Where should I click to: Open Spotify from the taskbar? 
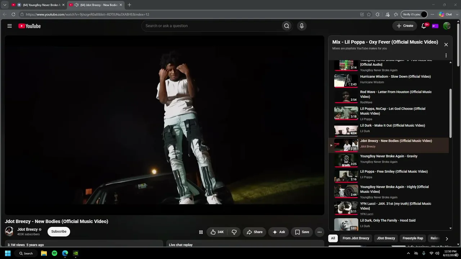point(54,253)
